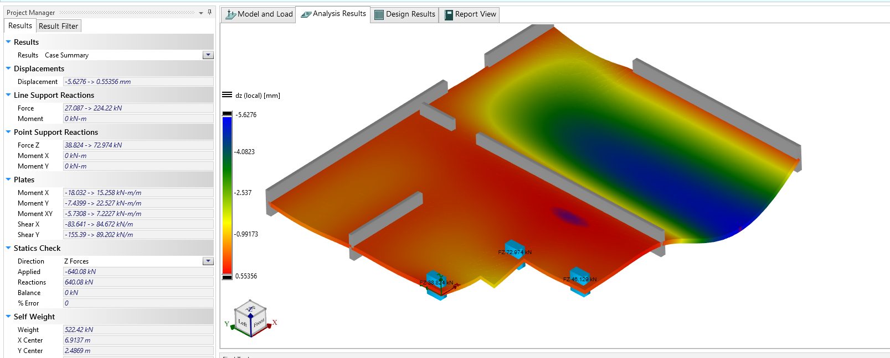Screen dimensions: 890x358
Task: Click the dz (local) [mm] legend title
Action: pos(258,96)
